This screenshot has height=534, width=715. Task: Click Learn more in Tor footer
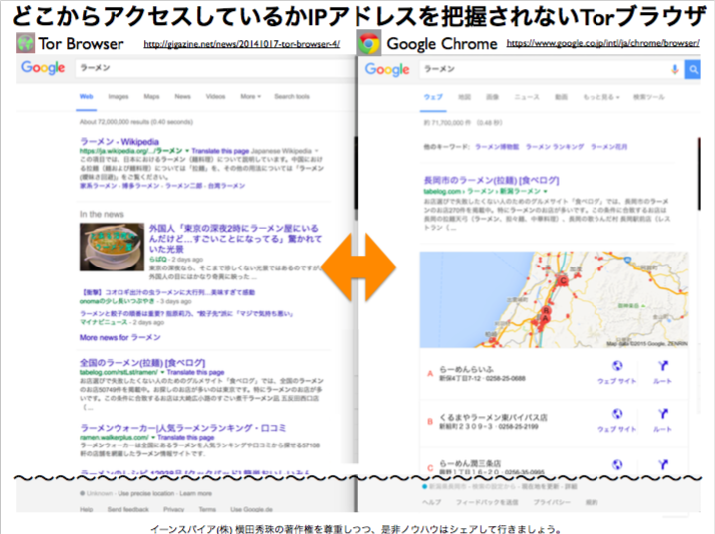[x=195, y=493]
